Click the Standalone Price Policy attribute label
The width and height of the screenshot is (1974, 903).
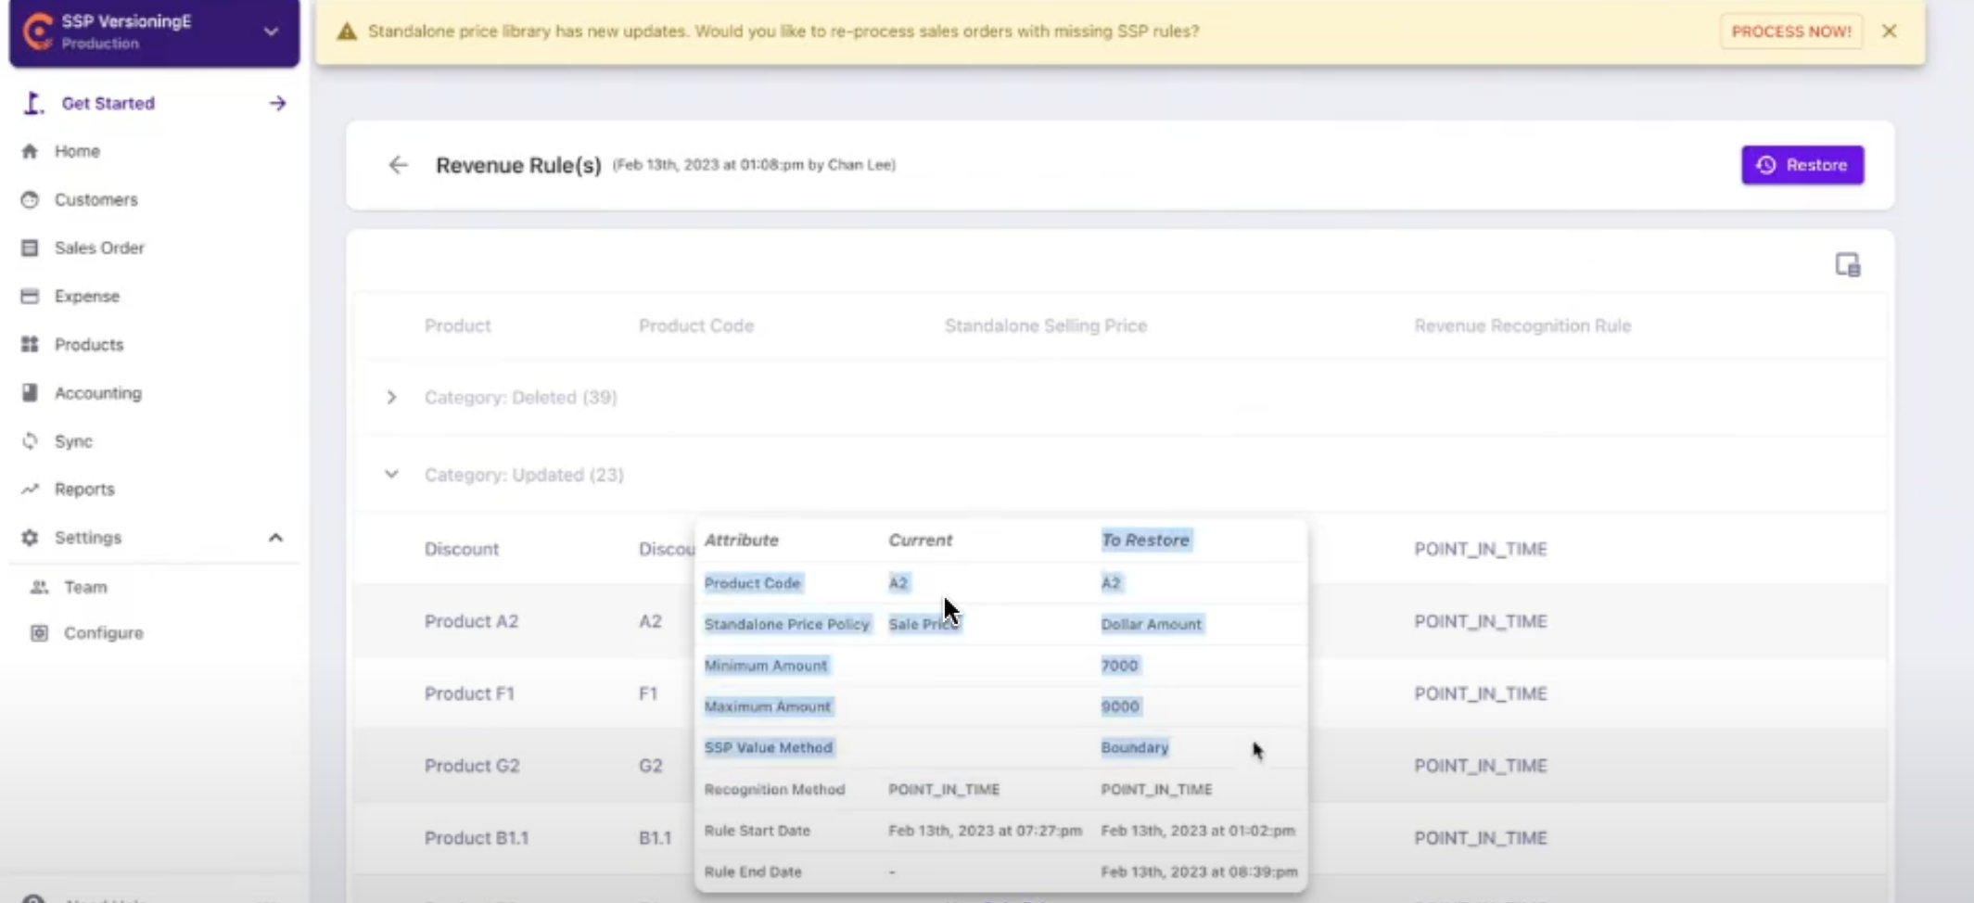click(786, 624)
